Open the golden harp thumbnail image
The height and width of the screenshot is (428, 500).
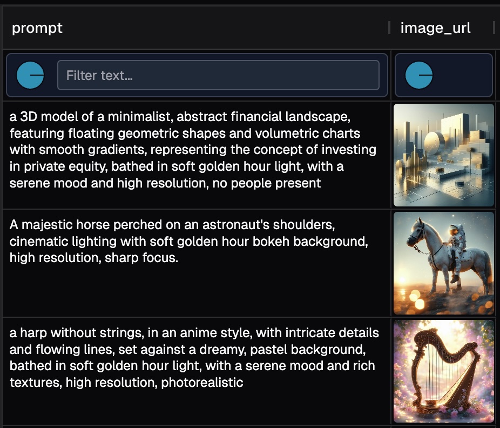444,371
